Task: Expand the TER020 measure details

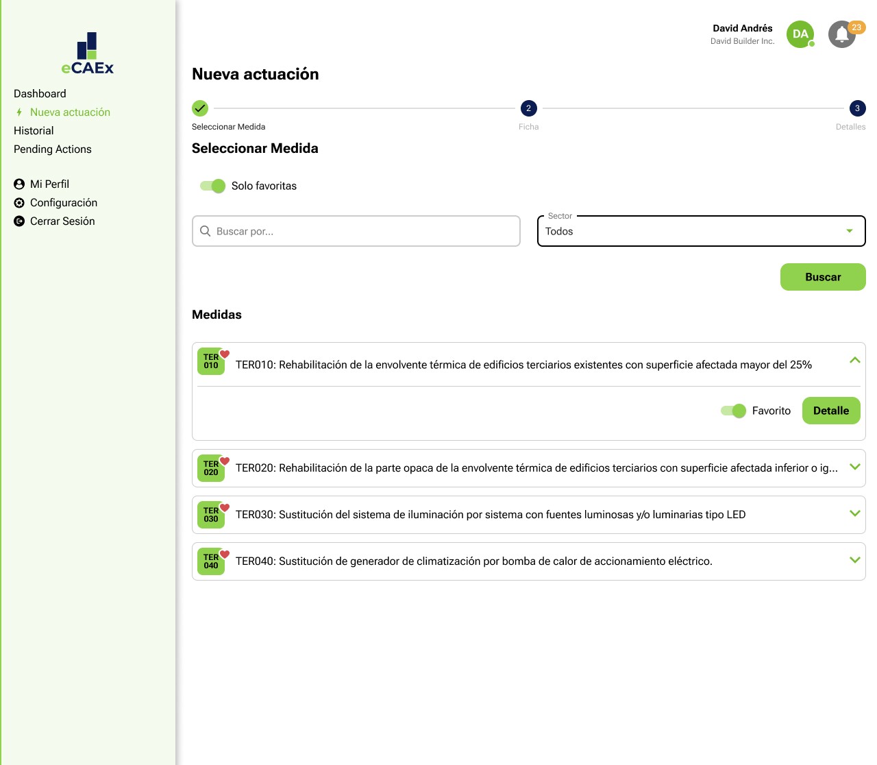Action: tap(854, 467)
